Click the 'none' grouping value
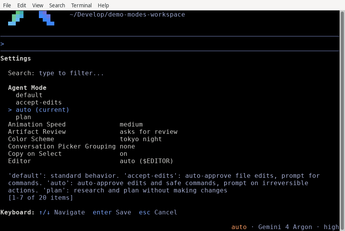345x231 pixels. coord(127,147)
